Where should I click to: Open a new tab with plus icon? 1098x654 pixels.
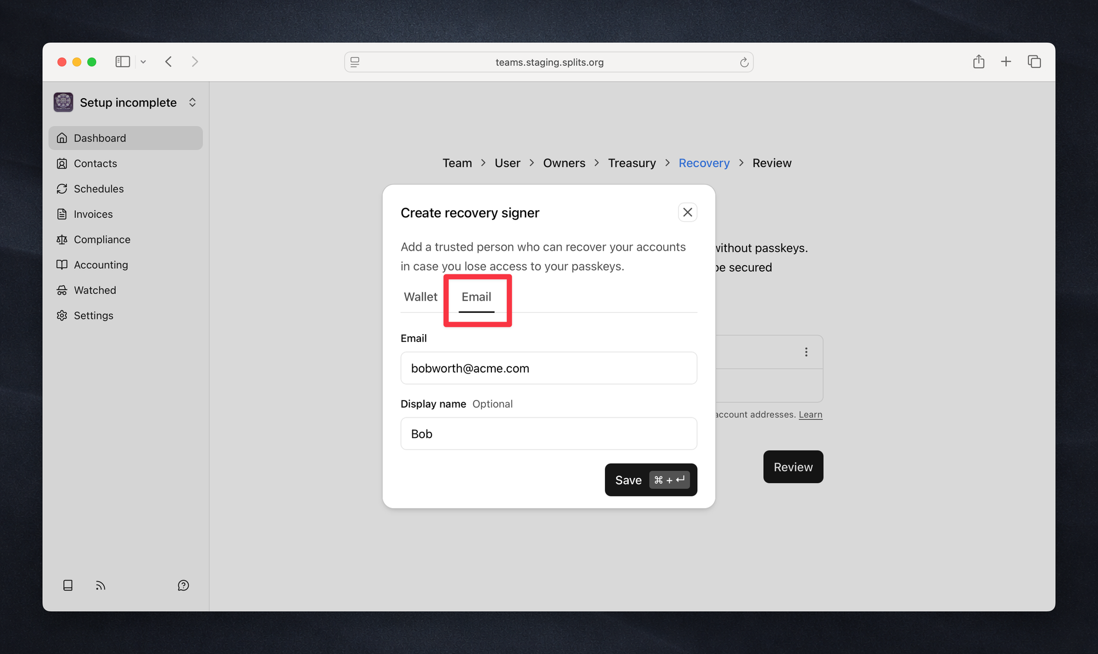pos(1006,62)
